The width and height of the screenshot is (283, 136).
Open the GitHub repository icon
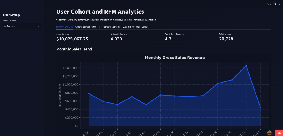(274, 4)
